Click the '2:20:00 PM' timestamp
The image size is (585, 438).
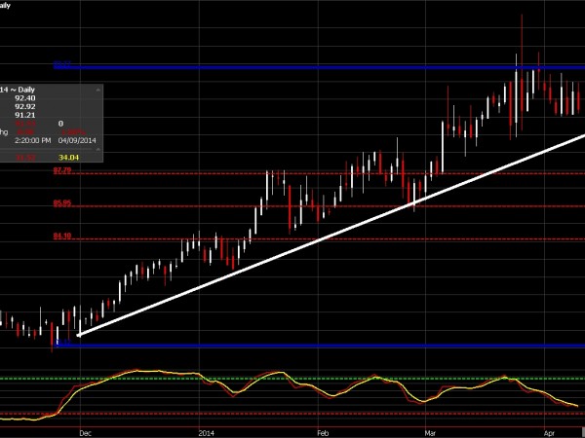33,141
